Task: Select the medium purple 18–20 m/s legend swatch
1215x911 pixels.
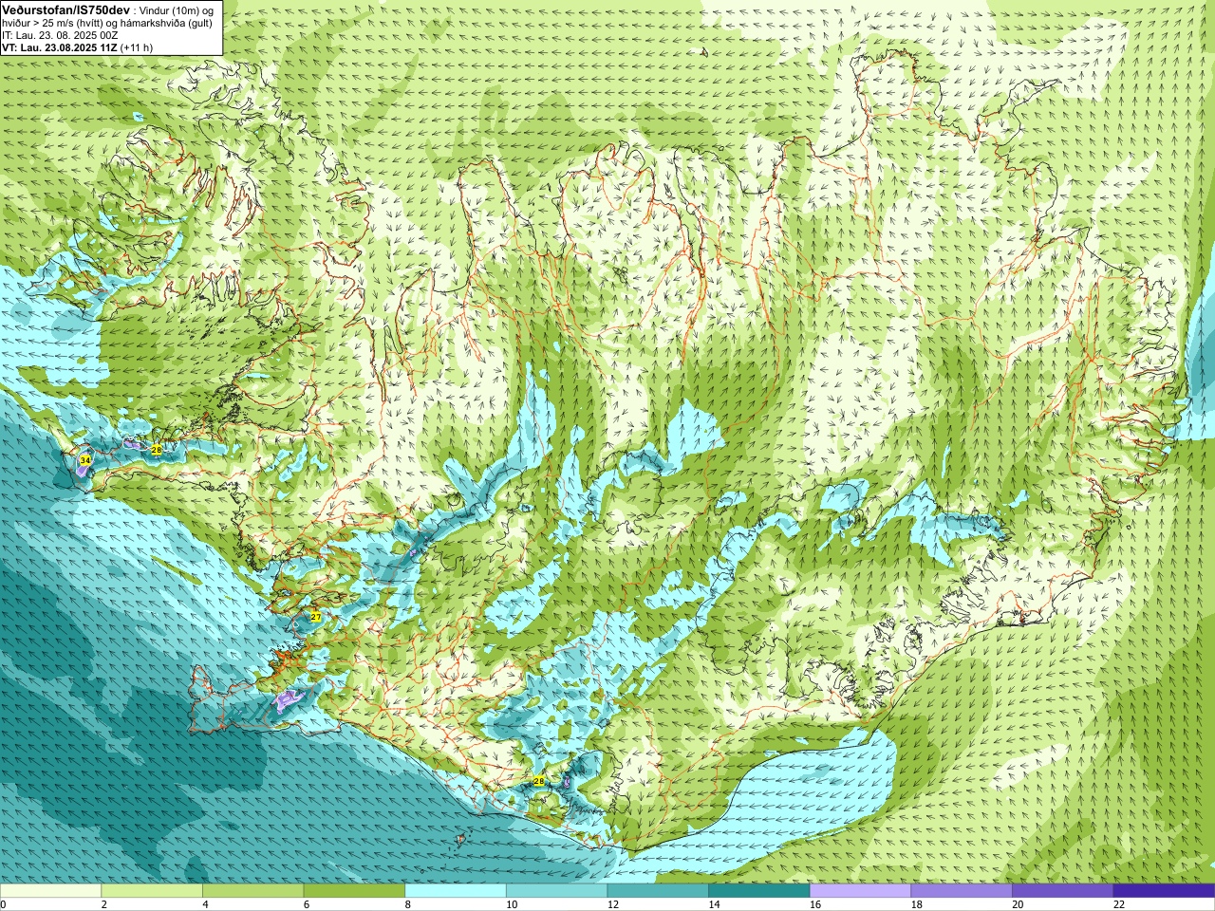Action: (962, 891)
